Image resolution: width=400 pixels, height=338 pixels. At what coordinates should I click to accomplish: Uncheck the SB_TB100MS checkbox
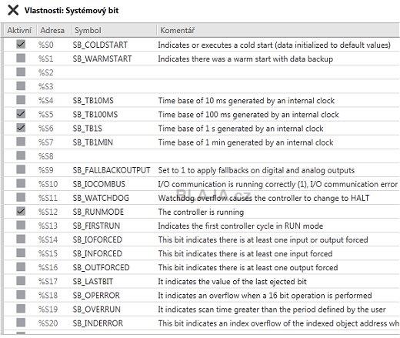[x=21, y=113]
